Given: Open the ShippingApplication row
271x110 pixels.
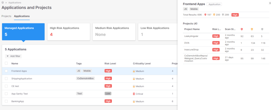Looking at the screenshot, I should point(90,79).
